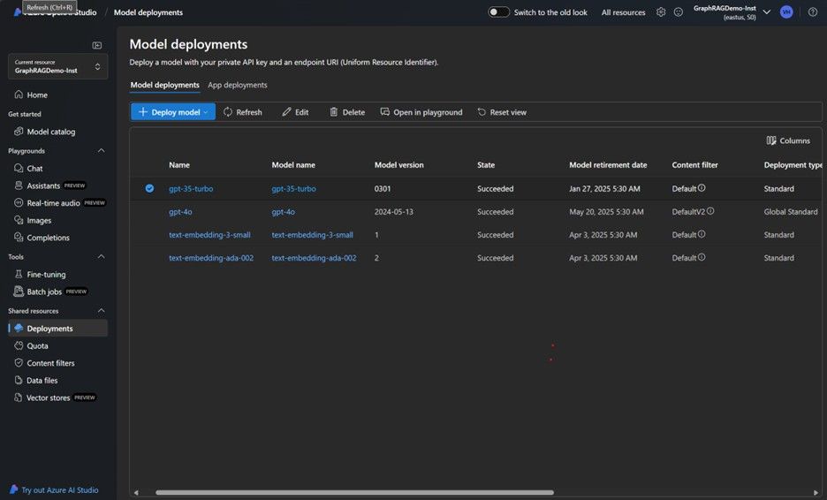The image size is (827, 500).
Task: Click the feedback smiley icon
Action: tap(679, 12)
